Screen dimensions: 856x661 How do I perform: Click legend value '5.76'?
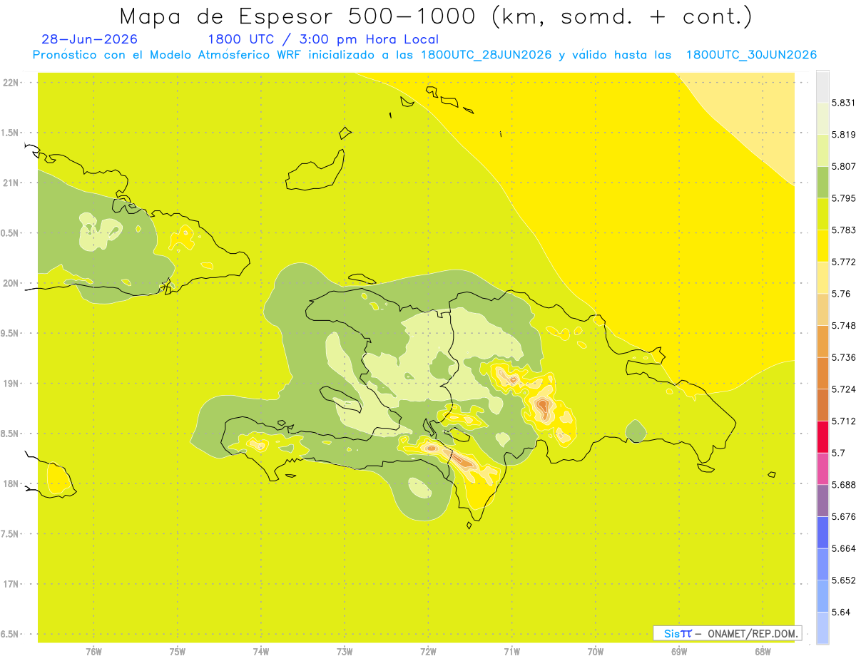pyautogui.click(x=840, y=293)
